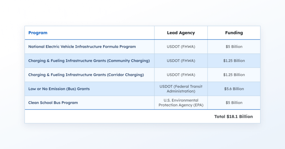Click the $5.6 Billion funding cell
This screenshot has width=285, height=149.
234,89
